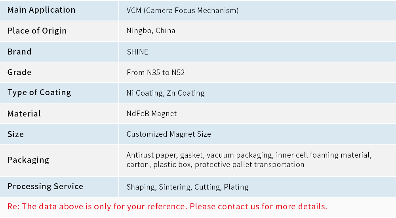The height and width of the screenshot is (218, 396).
Task: Select the Shaping, Sintering, Cutting, Plating value
Action: (x=187, y=187)
